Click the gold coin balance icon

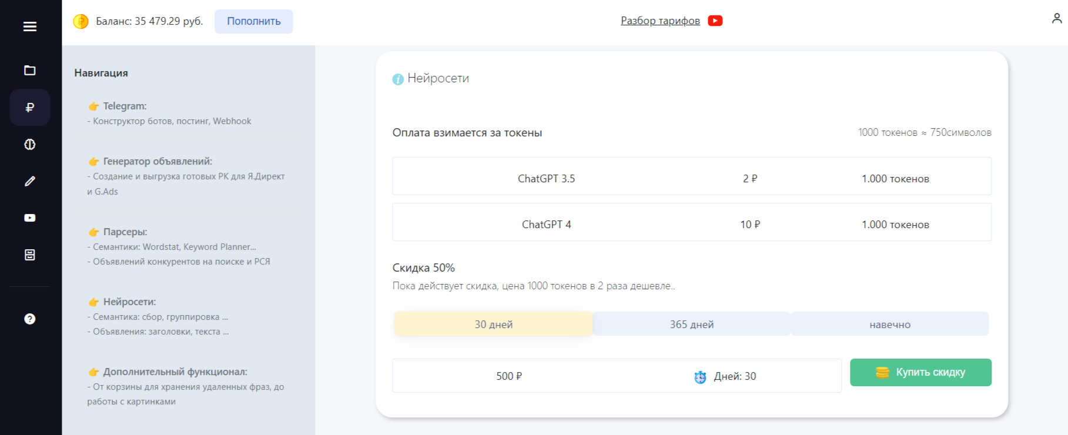[81, 22]
